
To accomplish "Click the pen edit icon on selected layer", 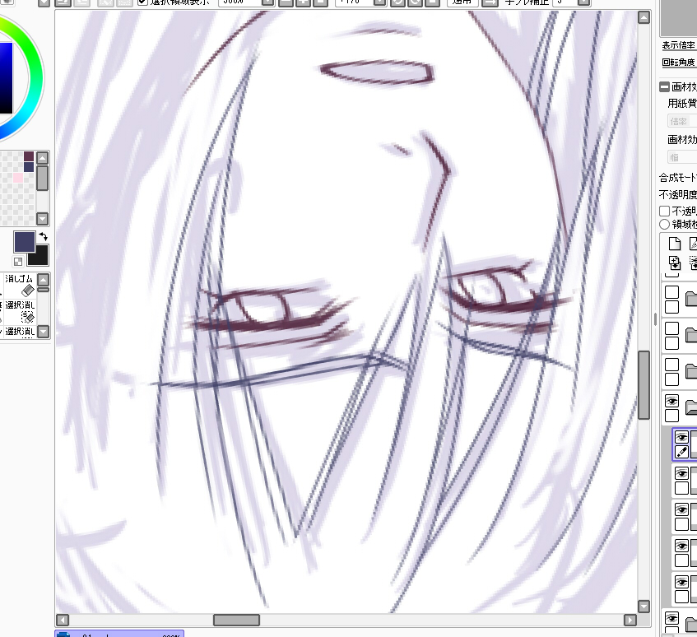I will tap(681, 452).
